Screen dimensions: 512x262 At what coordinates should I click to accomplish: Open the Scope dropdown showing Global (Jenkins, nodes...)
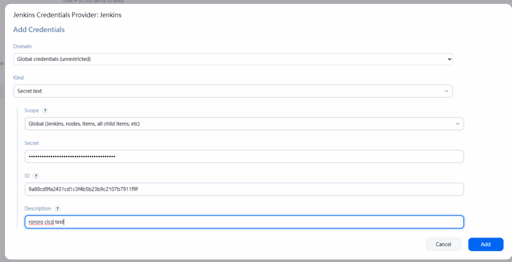click(x=244, y=124)
